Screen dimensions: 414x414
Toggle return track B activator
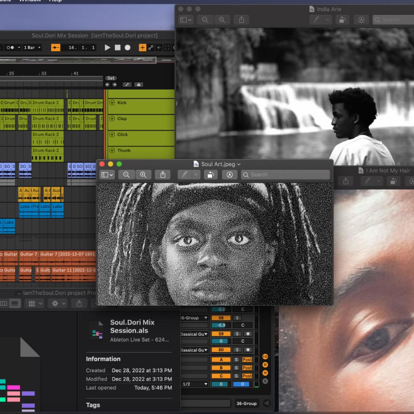[x=221, y=368]
